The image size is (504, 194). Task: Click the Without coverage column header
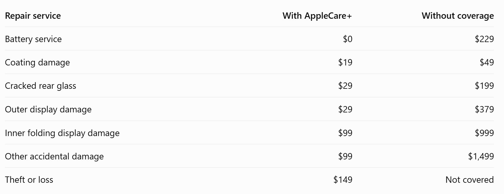pos(458,16)
